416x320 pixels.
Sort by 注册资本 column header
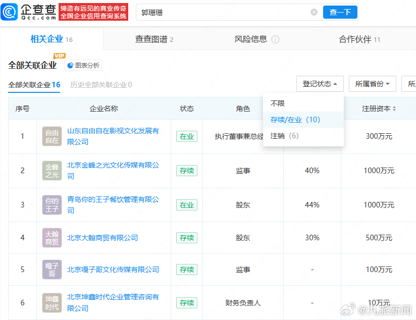[379, 109]
